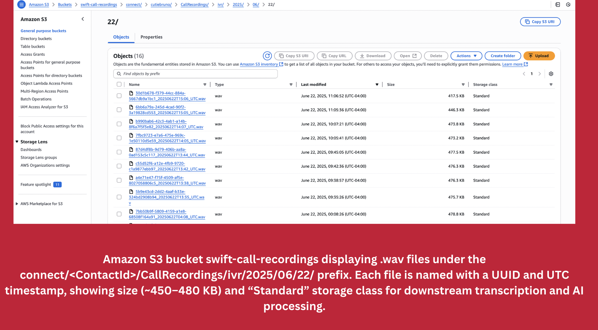Screen dimensions: 598x330
Task: Click file icon for a4e71e47 recording
Action: (x=131, y=178)
